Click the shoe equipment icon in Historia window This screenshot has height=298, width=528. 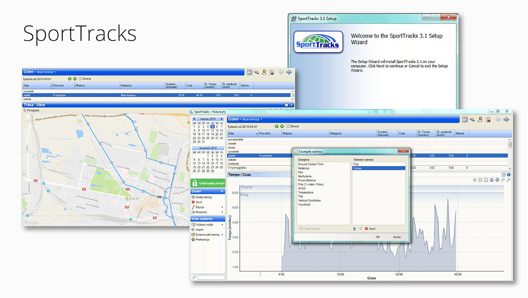[473, 119]
